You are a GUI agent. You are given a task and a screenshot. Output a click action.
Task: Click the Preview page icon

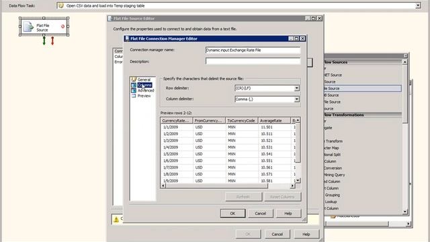(134, 95)
